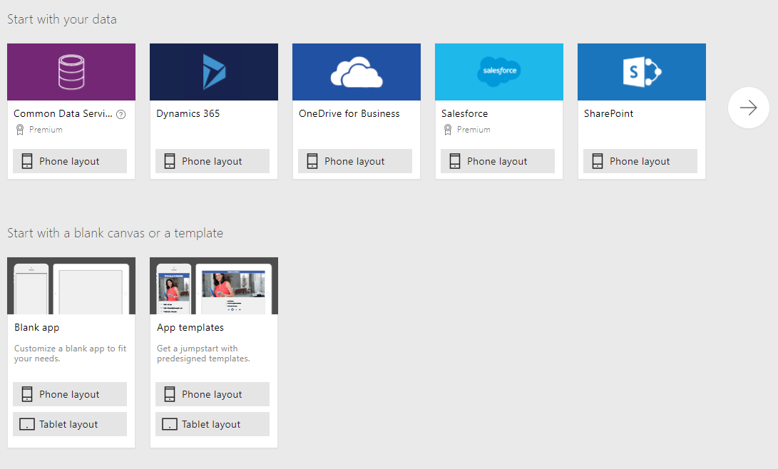Click the App templates preview thumbnail
The height and width of the screenshot is (469, 778).
click(x=214, y=286)
